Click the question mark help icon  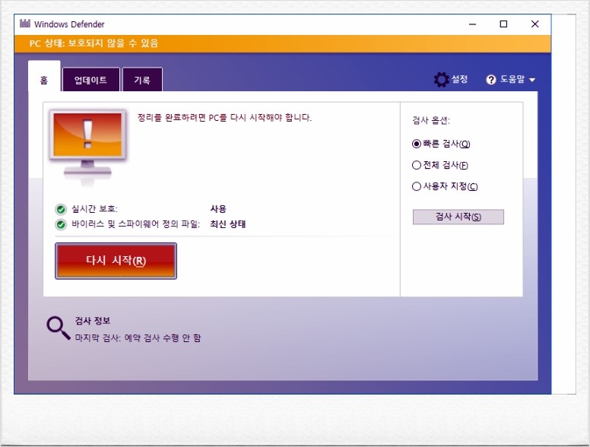(x=491, y=80)
